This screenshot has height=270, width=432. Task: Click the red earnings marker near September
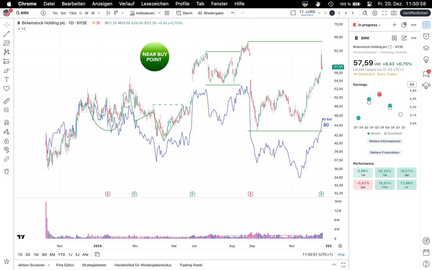(x=250, y=194)
